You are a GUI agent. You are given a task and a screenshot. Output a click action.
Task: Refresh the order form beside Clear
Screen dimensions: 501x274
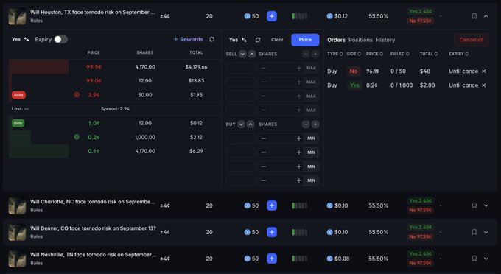(258, 40)
